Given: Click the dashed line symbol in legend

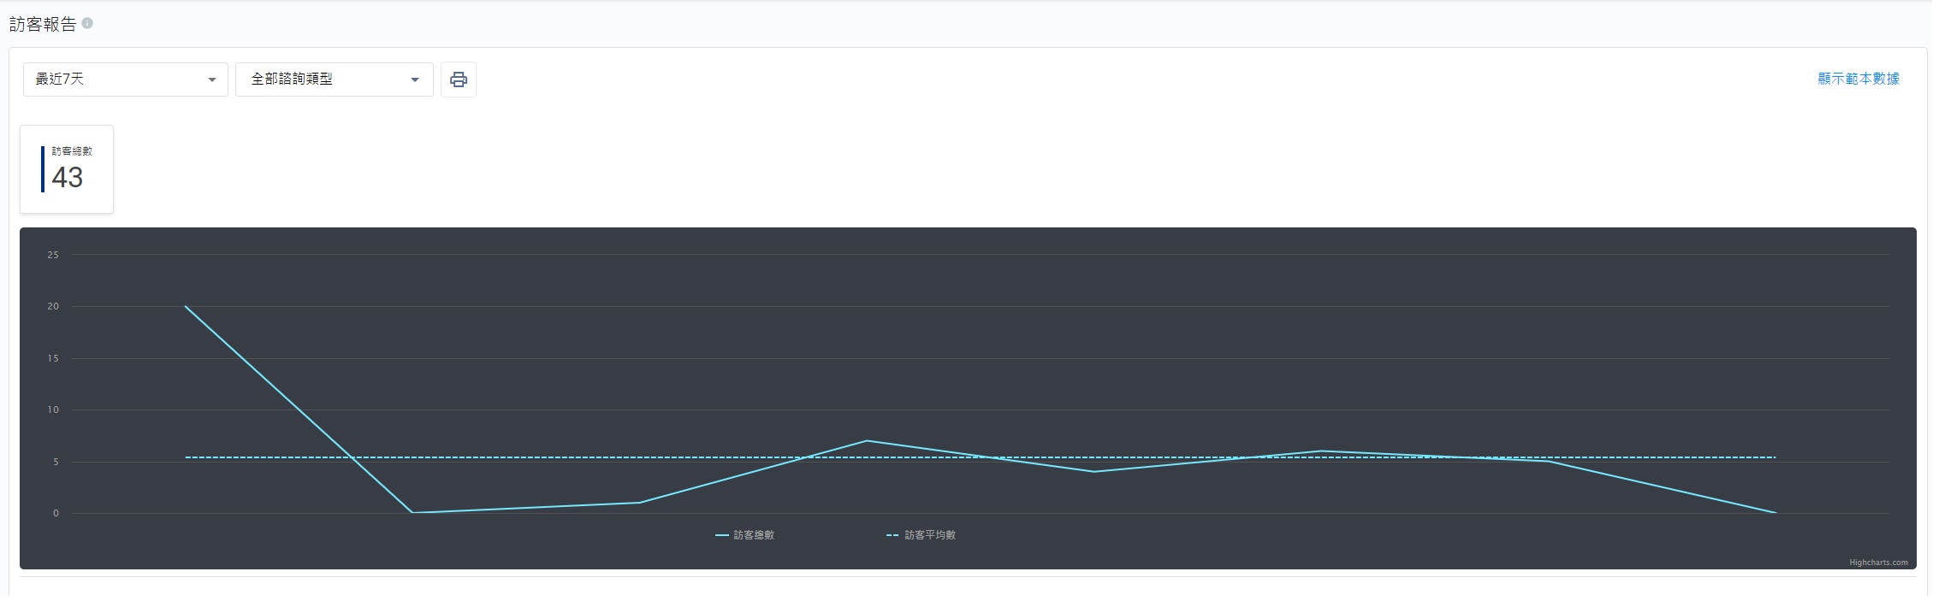Looking at the screenshot, I should click(892, 535).
